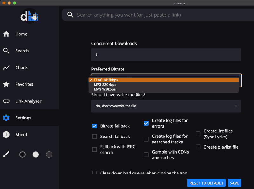Image resolution: width=254 pixels, height=189 pixels.
Task: Expand the overwrite files dropdown
Action: point(166,106)
